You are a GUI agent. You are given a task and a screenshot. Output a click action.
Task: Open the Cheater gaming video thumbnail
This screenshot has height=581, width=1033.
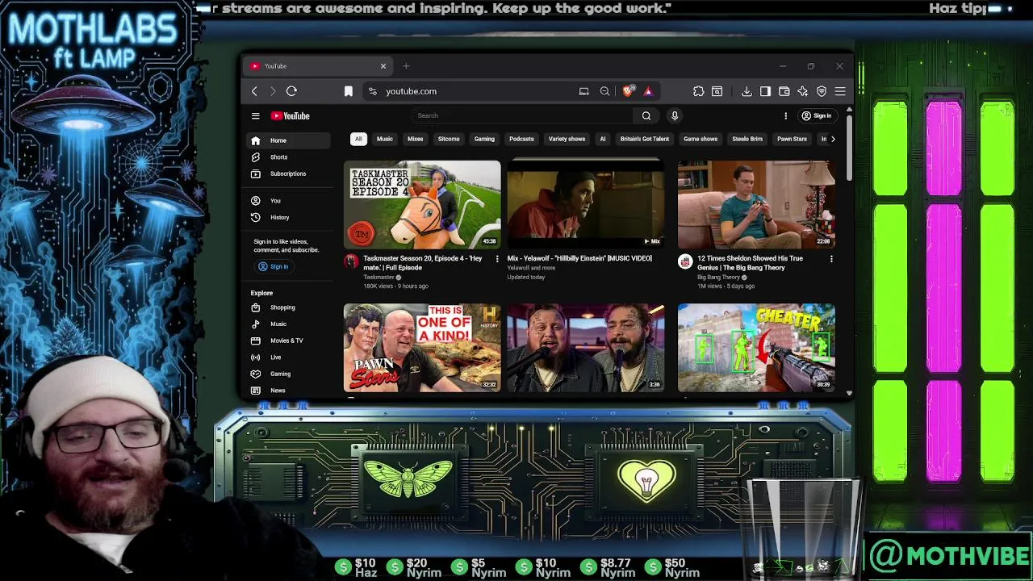[756, 348]
